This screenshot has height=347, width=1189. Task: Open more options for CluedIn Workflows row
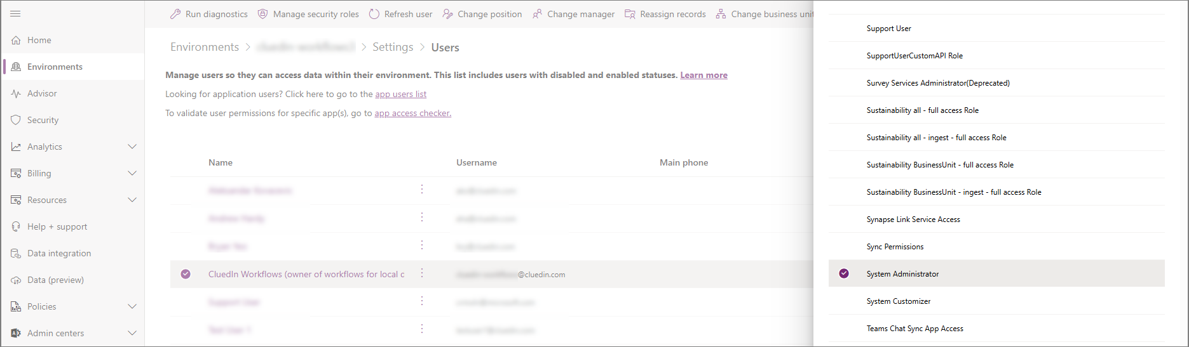(422, 273)
